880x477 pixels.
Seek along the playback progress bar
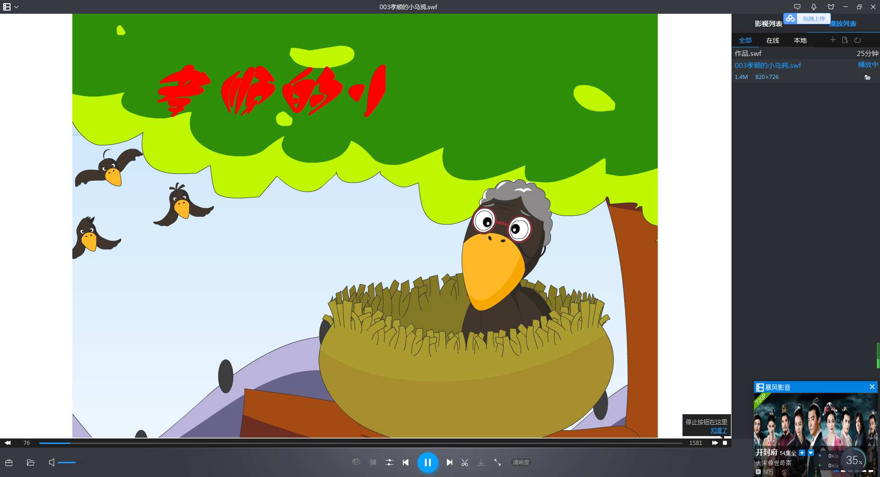point(361,443)
